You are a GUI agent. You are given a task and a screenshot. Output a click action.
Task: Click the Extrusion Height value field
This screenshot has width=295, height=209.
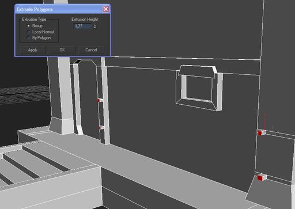[83, 26]
